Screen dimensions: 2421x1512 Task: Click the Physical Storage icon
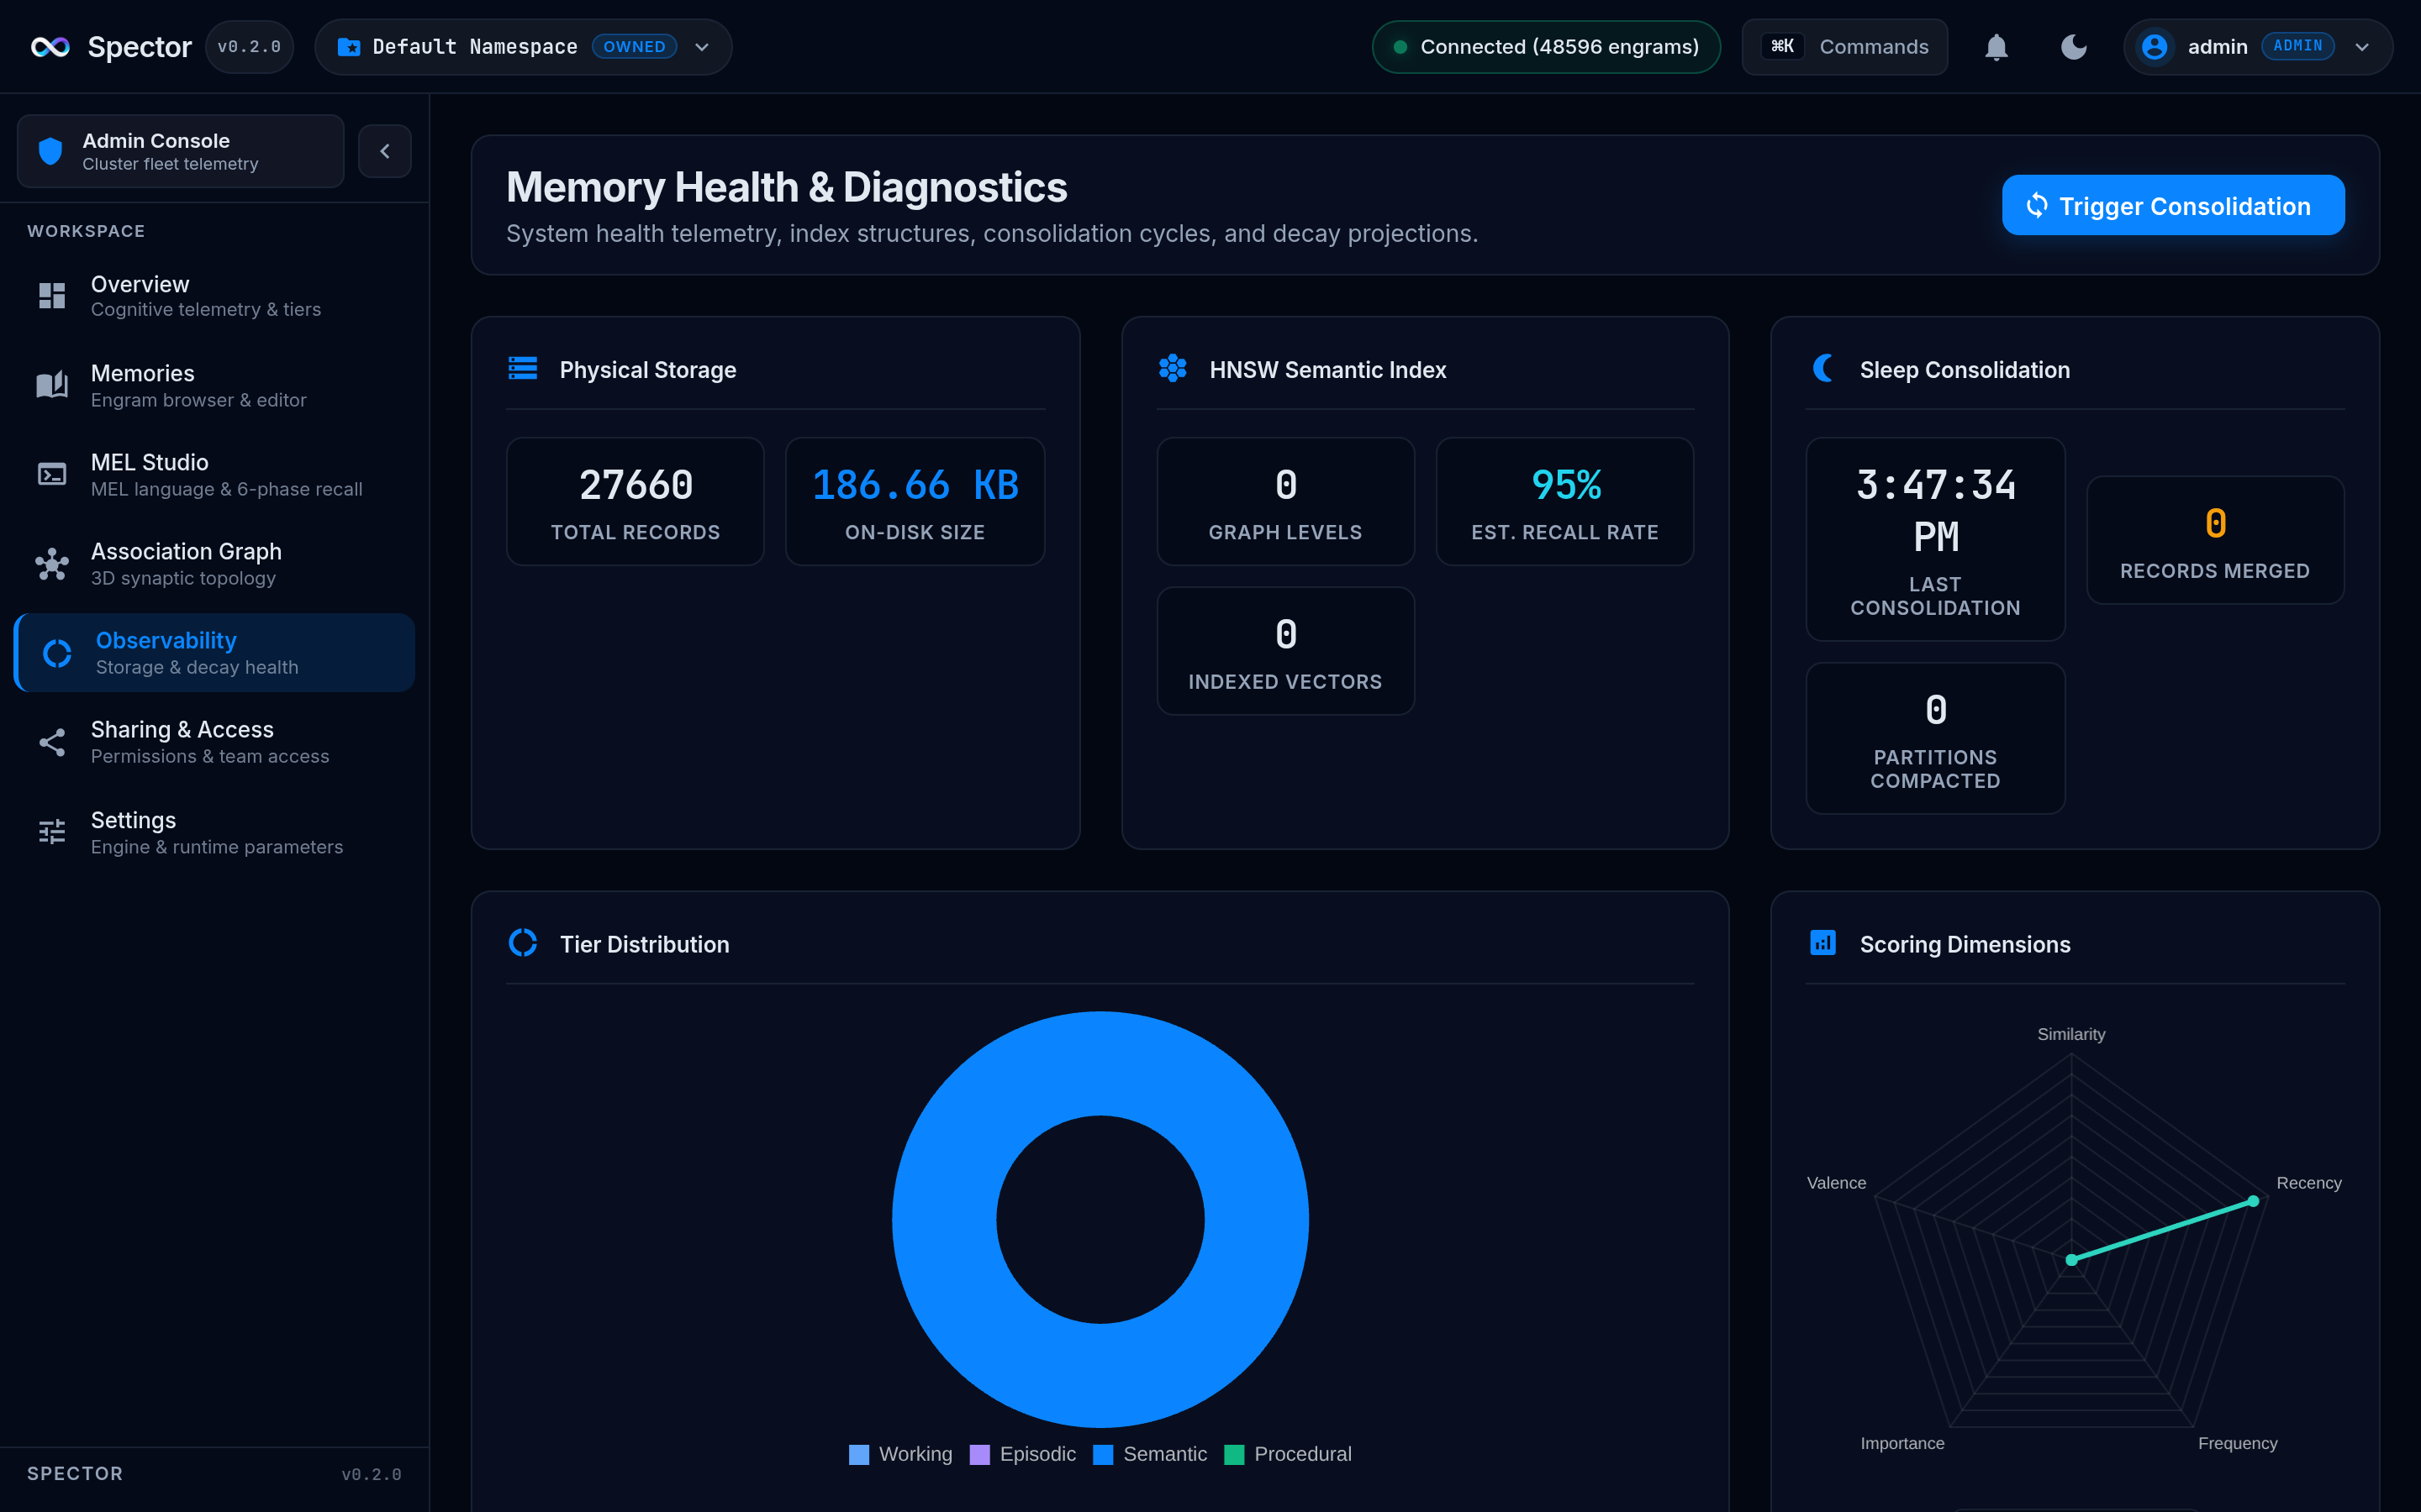(522, 369)
